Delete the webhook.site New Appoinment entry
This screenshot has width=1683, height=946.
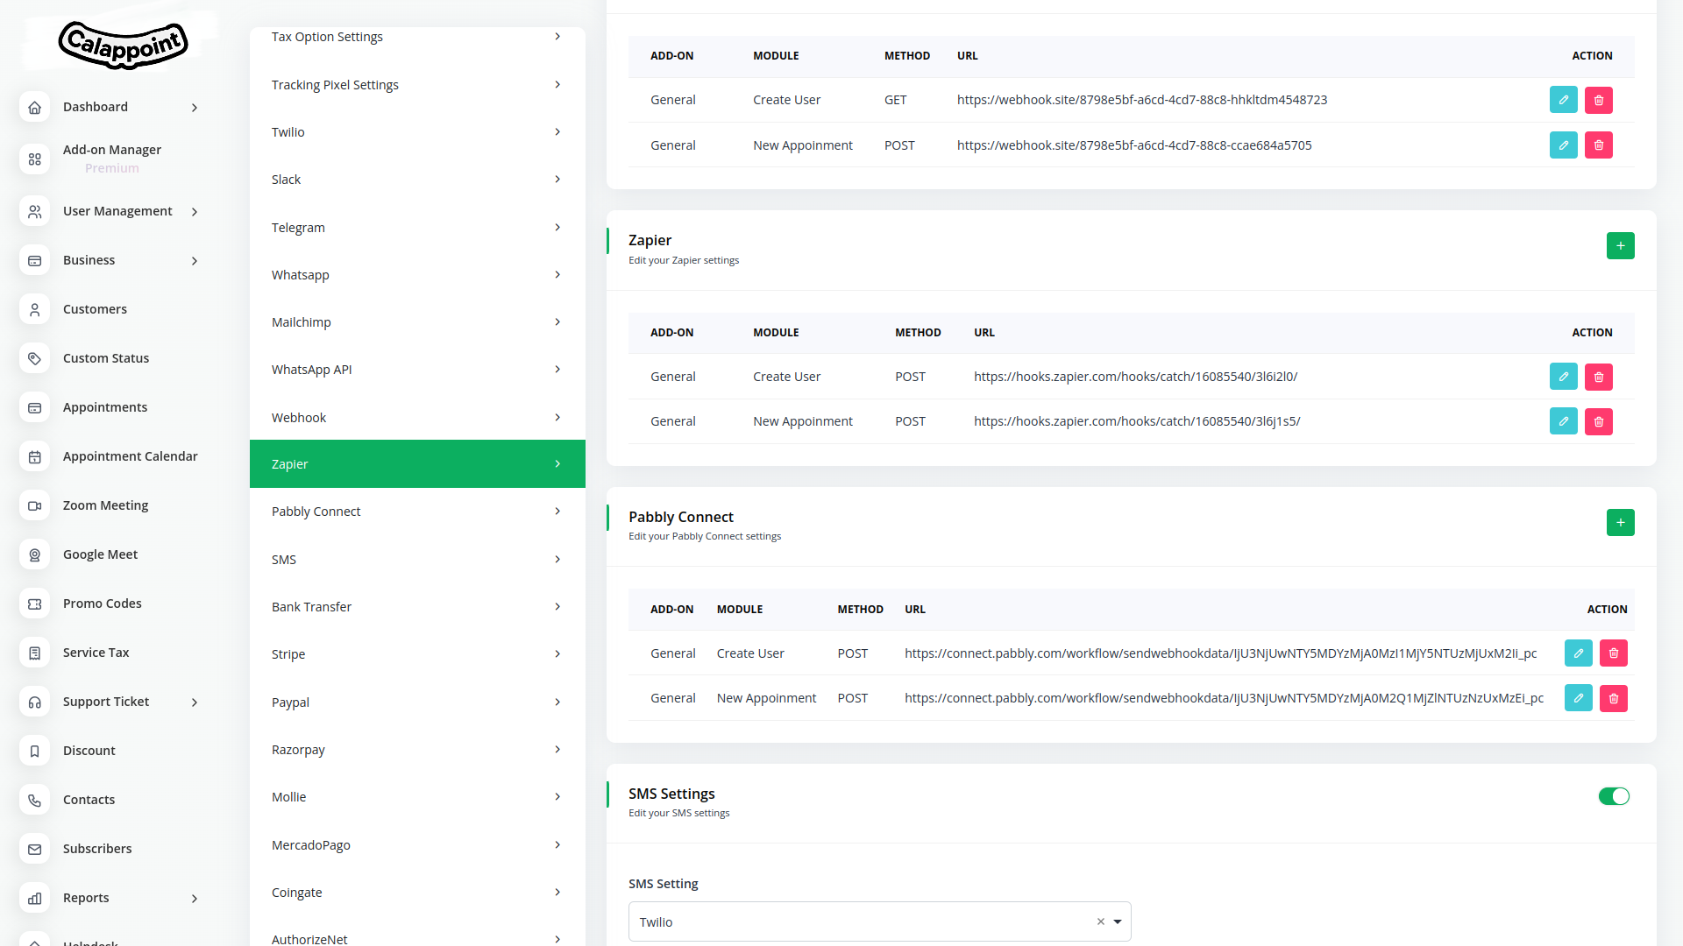pyautogui.click(x=1598, y=145)
